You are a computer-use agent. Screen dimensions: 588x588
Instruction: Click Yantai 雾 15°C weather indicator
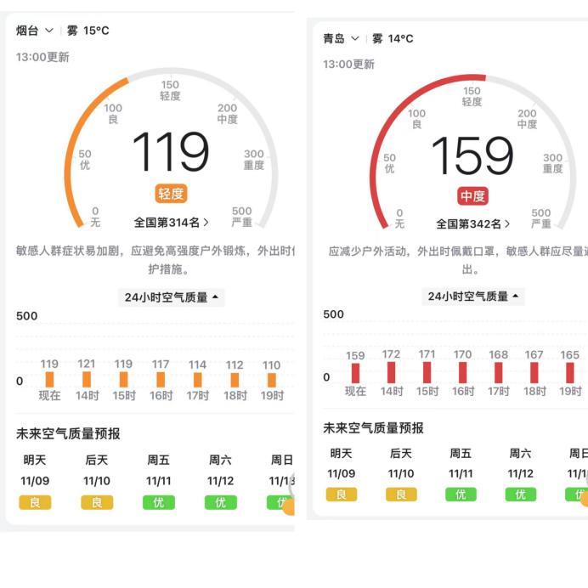pyautogui.click(x=88, y=31)
